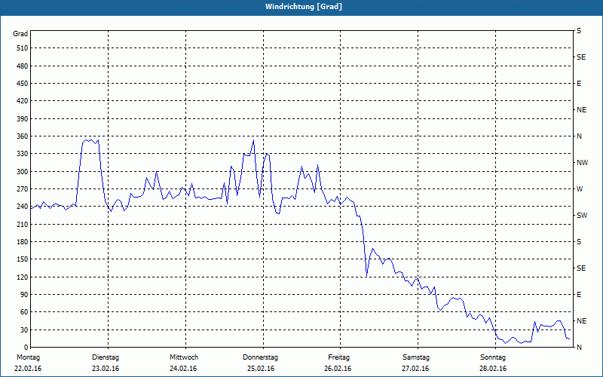The image size is (603, 377).
Task: Select the 150 y-axis value
Action: click(x=23, y=259)
